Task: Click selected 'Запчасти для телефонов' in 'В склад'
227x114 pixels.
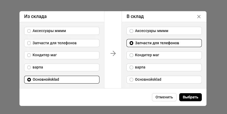Action: tap(131, 43)
